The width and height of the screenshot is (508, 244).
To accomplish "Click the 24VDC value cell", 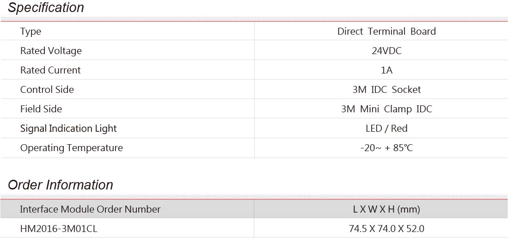I will pos(386,51).
